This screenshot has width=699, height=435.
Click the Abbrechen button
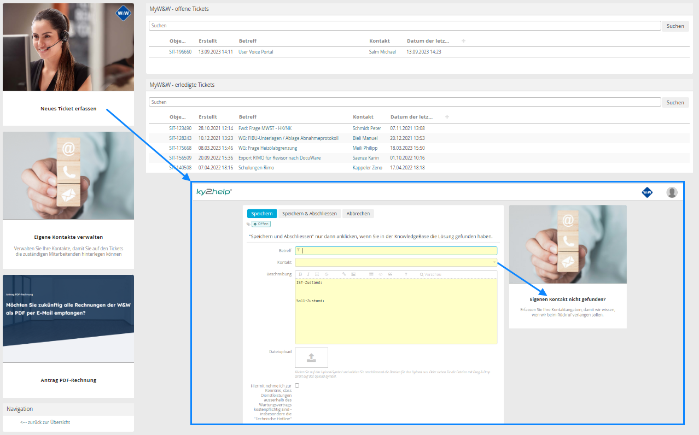[358, 214]
